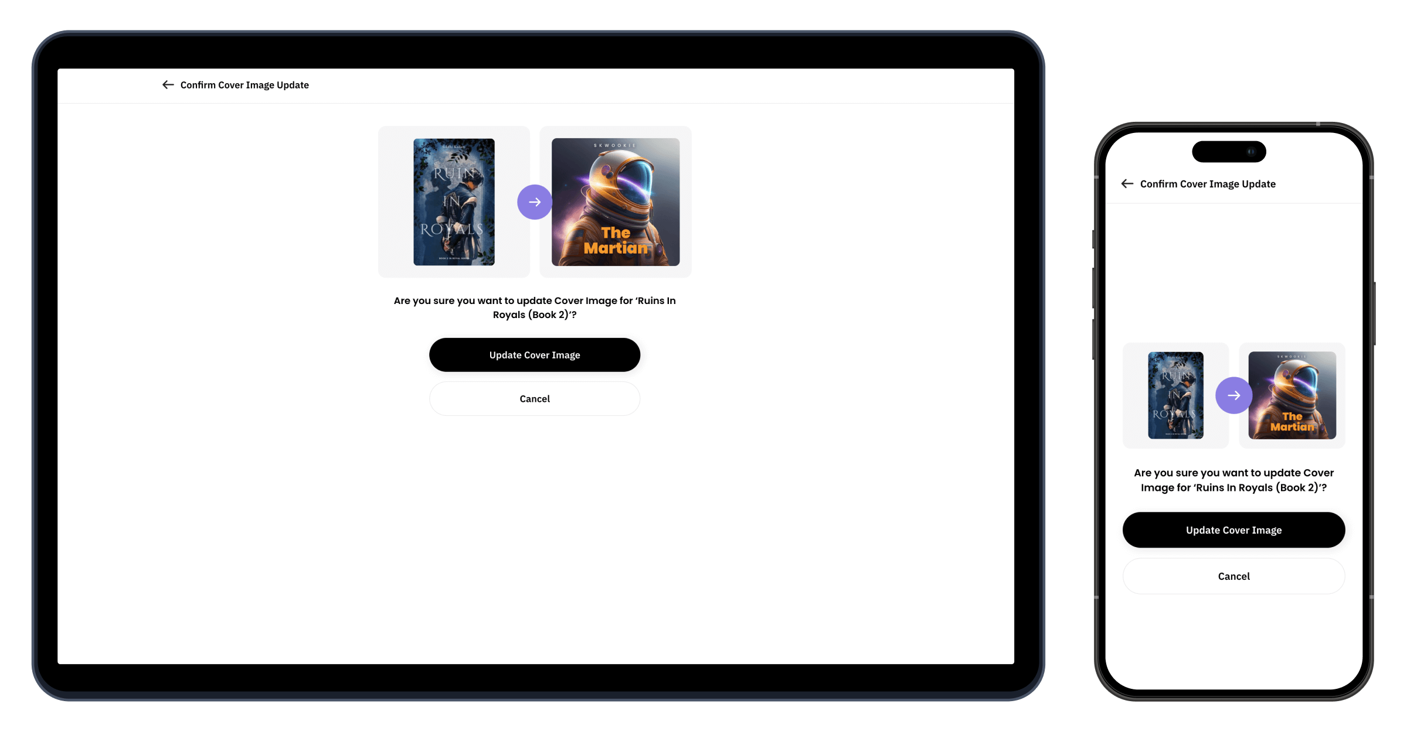The image size is (1407, 731).
Task: Click 'The Martian' cover icon on mobile
Action: click(1292, 394)
